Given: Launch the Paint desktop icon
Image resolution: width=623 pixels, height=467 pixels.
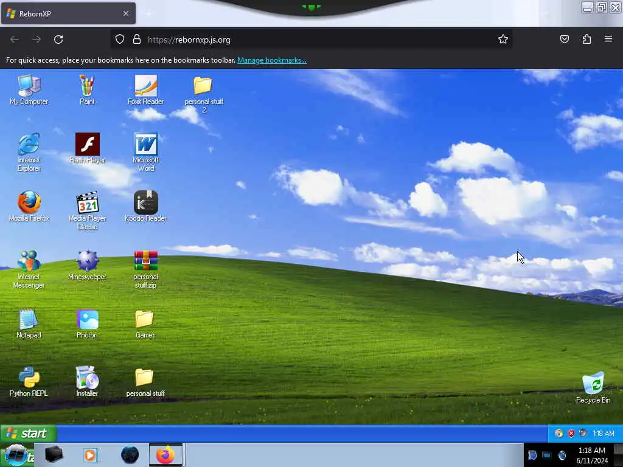Looking at the screenshot, I should (87, 90).
